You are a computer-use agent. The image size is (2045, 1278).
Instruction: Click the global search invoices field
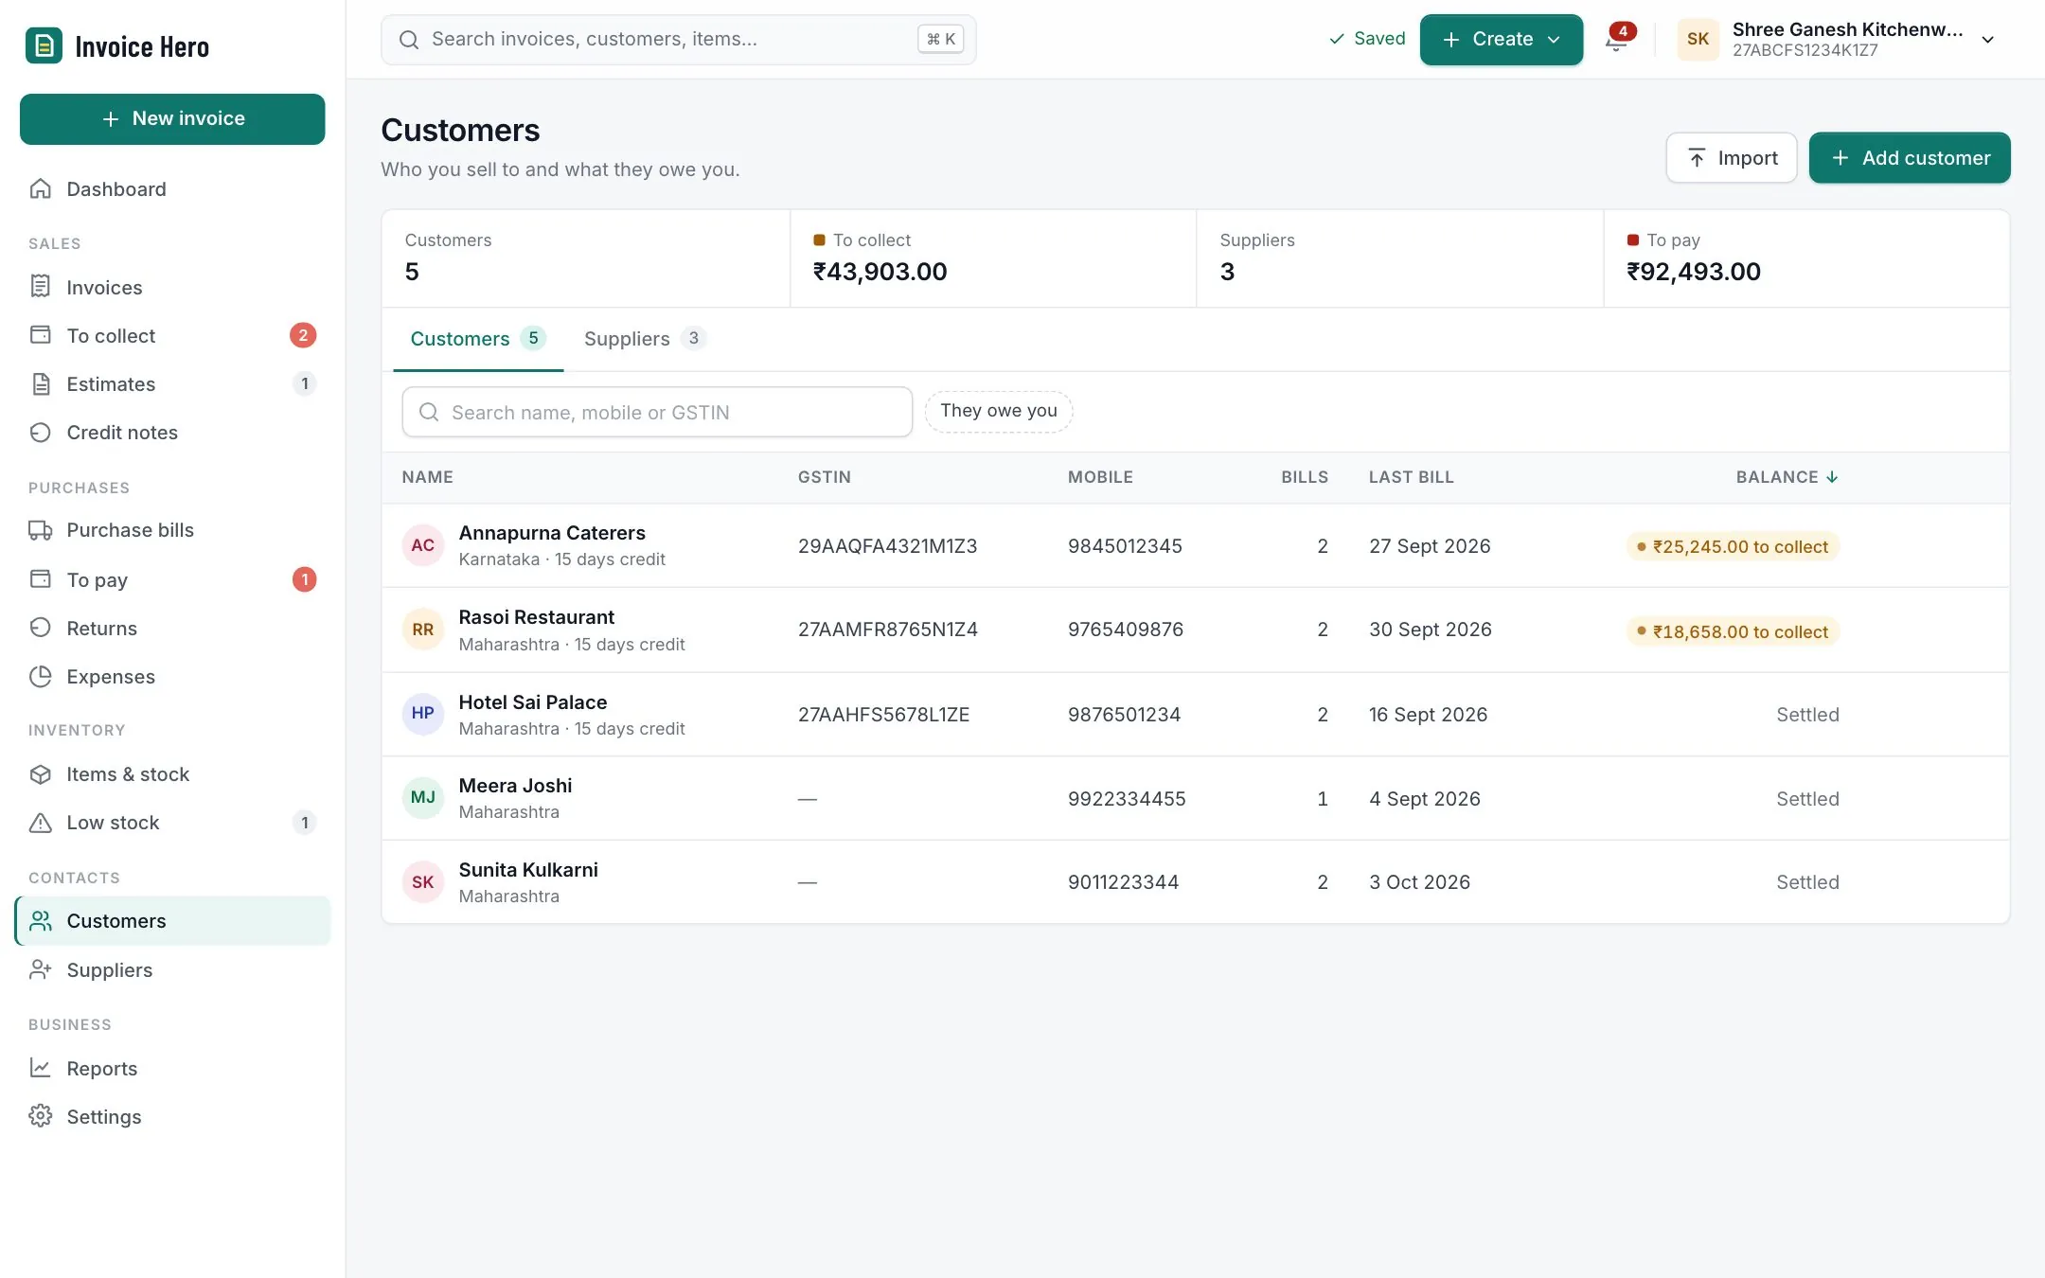tap(679, 40)
